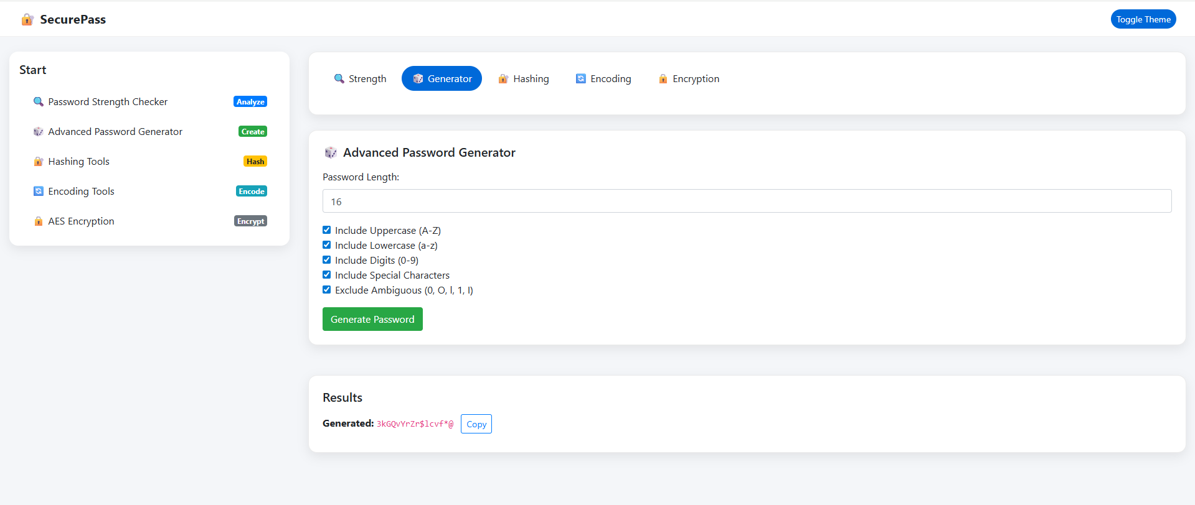Click the Analyze badge
Viewport: 1195px width, 505px height.
click(x=250, y=101)
